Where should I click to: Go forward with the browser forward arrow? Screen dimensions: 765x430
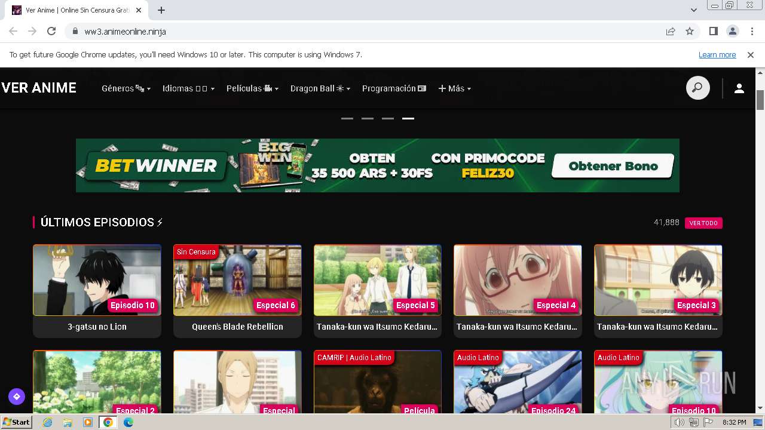coord(32,31)
